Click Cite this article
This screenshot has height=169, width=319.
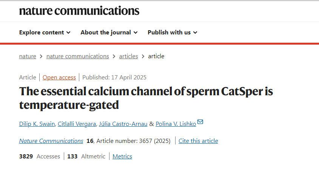(x=198, y=141)
